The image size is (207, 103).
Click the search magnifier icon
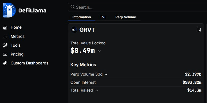click(73, 7)
